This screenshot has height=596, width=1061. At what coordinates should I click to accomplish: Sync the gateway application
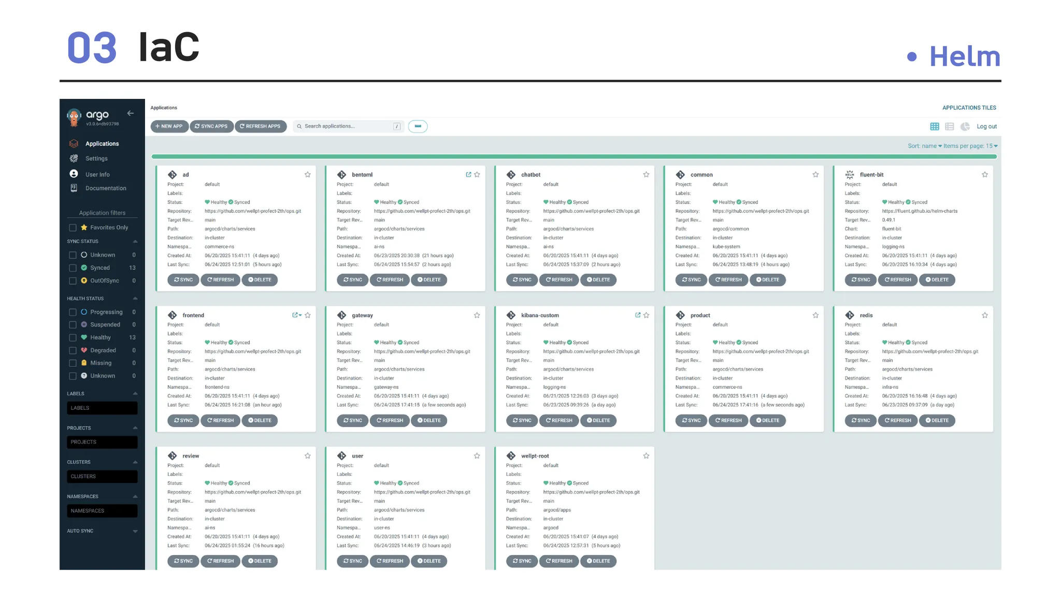(352, 421)
